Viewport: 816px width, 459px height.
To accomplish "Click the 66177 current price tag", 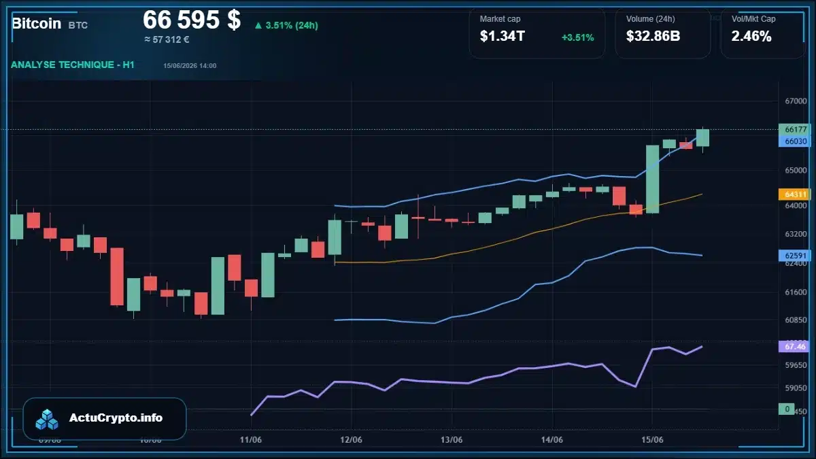I will click(794, 129).
